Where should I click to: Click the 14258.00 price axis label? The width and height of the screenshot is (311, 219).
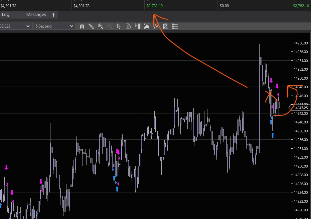coord(301,43)
